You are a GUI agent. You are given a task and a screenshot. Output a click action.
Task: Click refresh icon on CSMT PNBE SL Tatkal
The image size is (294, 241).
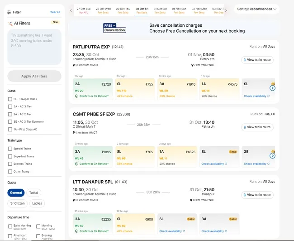226,164
